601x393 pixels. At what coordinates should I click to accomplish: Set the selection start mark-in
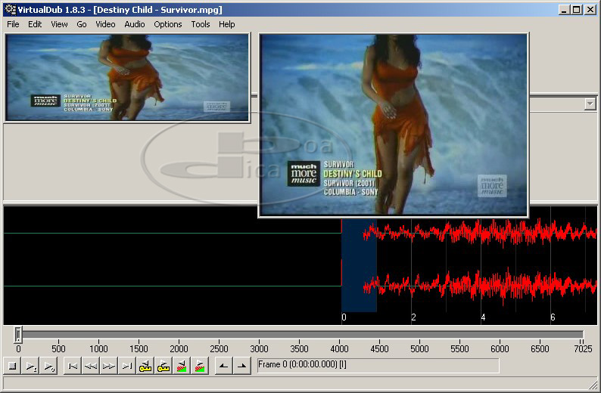[223, 367]
